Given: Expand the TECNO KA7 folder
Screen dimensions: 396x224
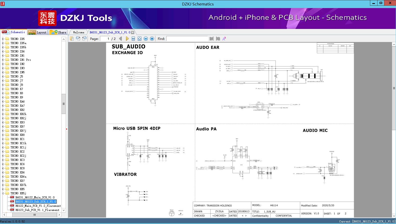Looking at the screenshot, I should pos(3,106).
